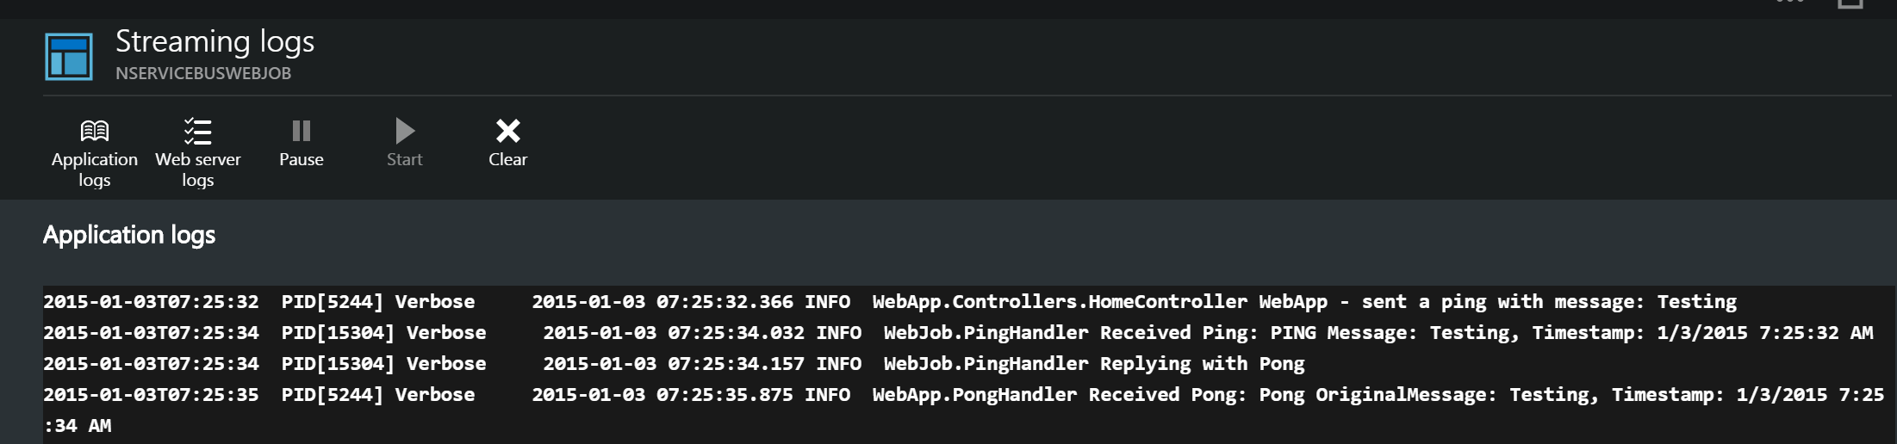Click the wrapped ':34 AM' log text
1897x444 pixels.
[x=78, y=426]
